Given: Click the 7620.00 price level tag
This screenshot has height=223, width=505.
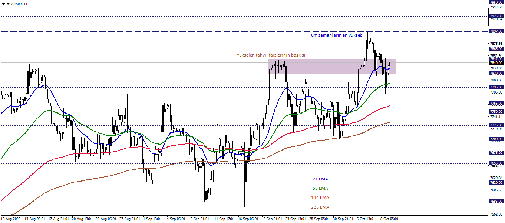Looking at the screenshot, I should tap(496, 182).
